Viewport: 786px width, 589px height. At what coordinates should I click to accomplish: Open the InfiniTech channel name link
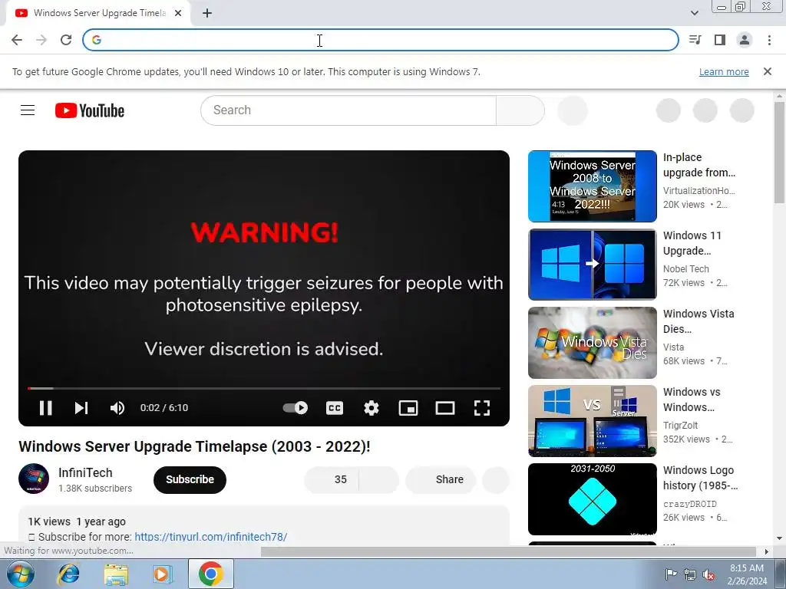click(85, 472)
